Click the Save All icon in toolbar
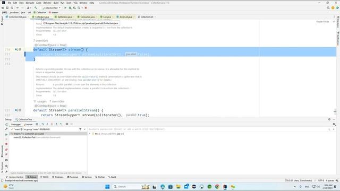This screenshot has width=340, height=191. (7, 8)
